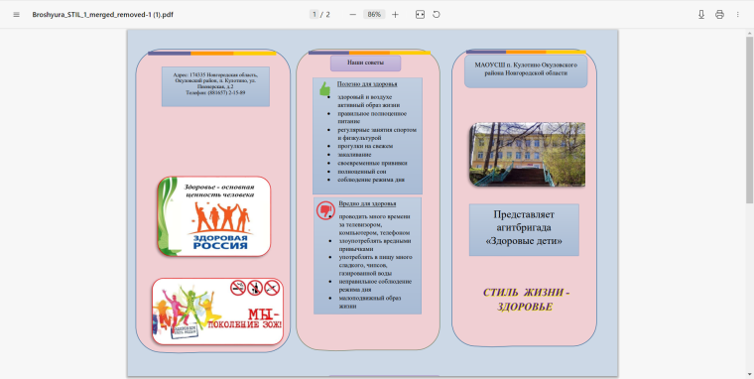Click the address text block
The image size is (754, 379).
point(215,86)
